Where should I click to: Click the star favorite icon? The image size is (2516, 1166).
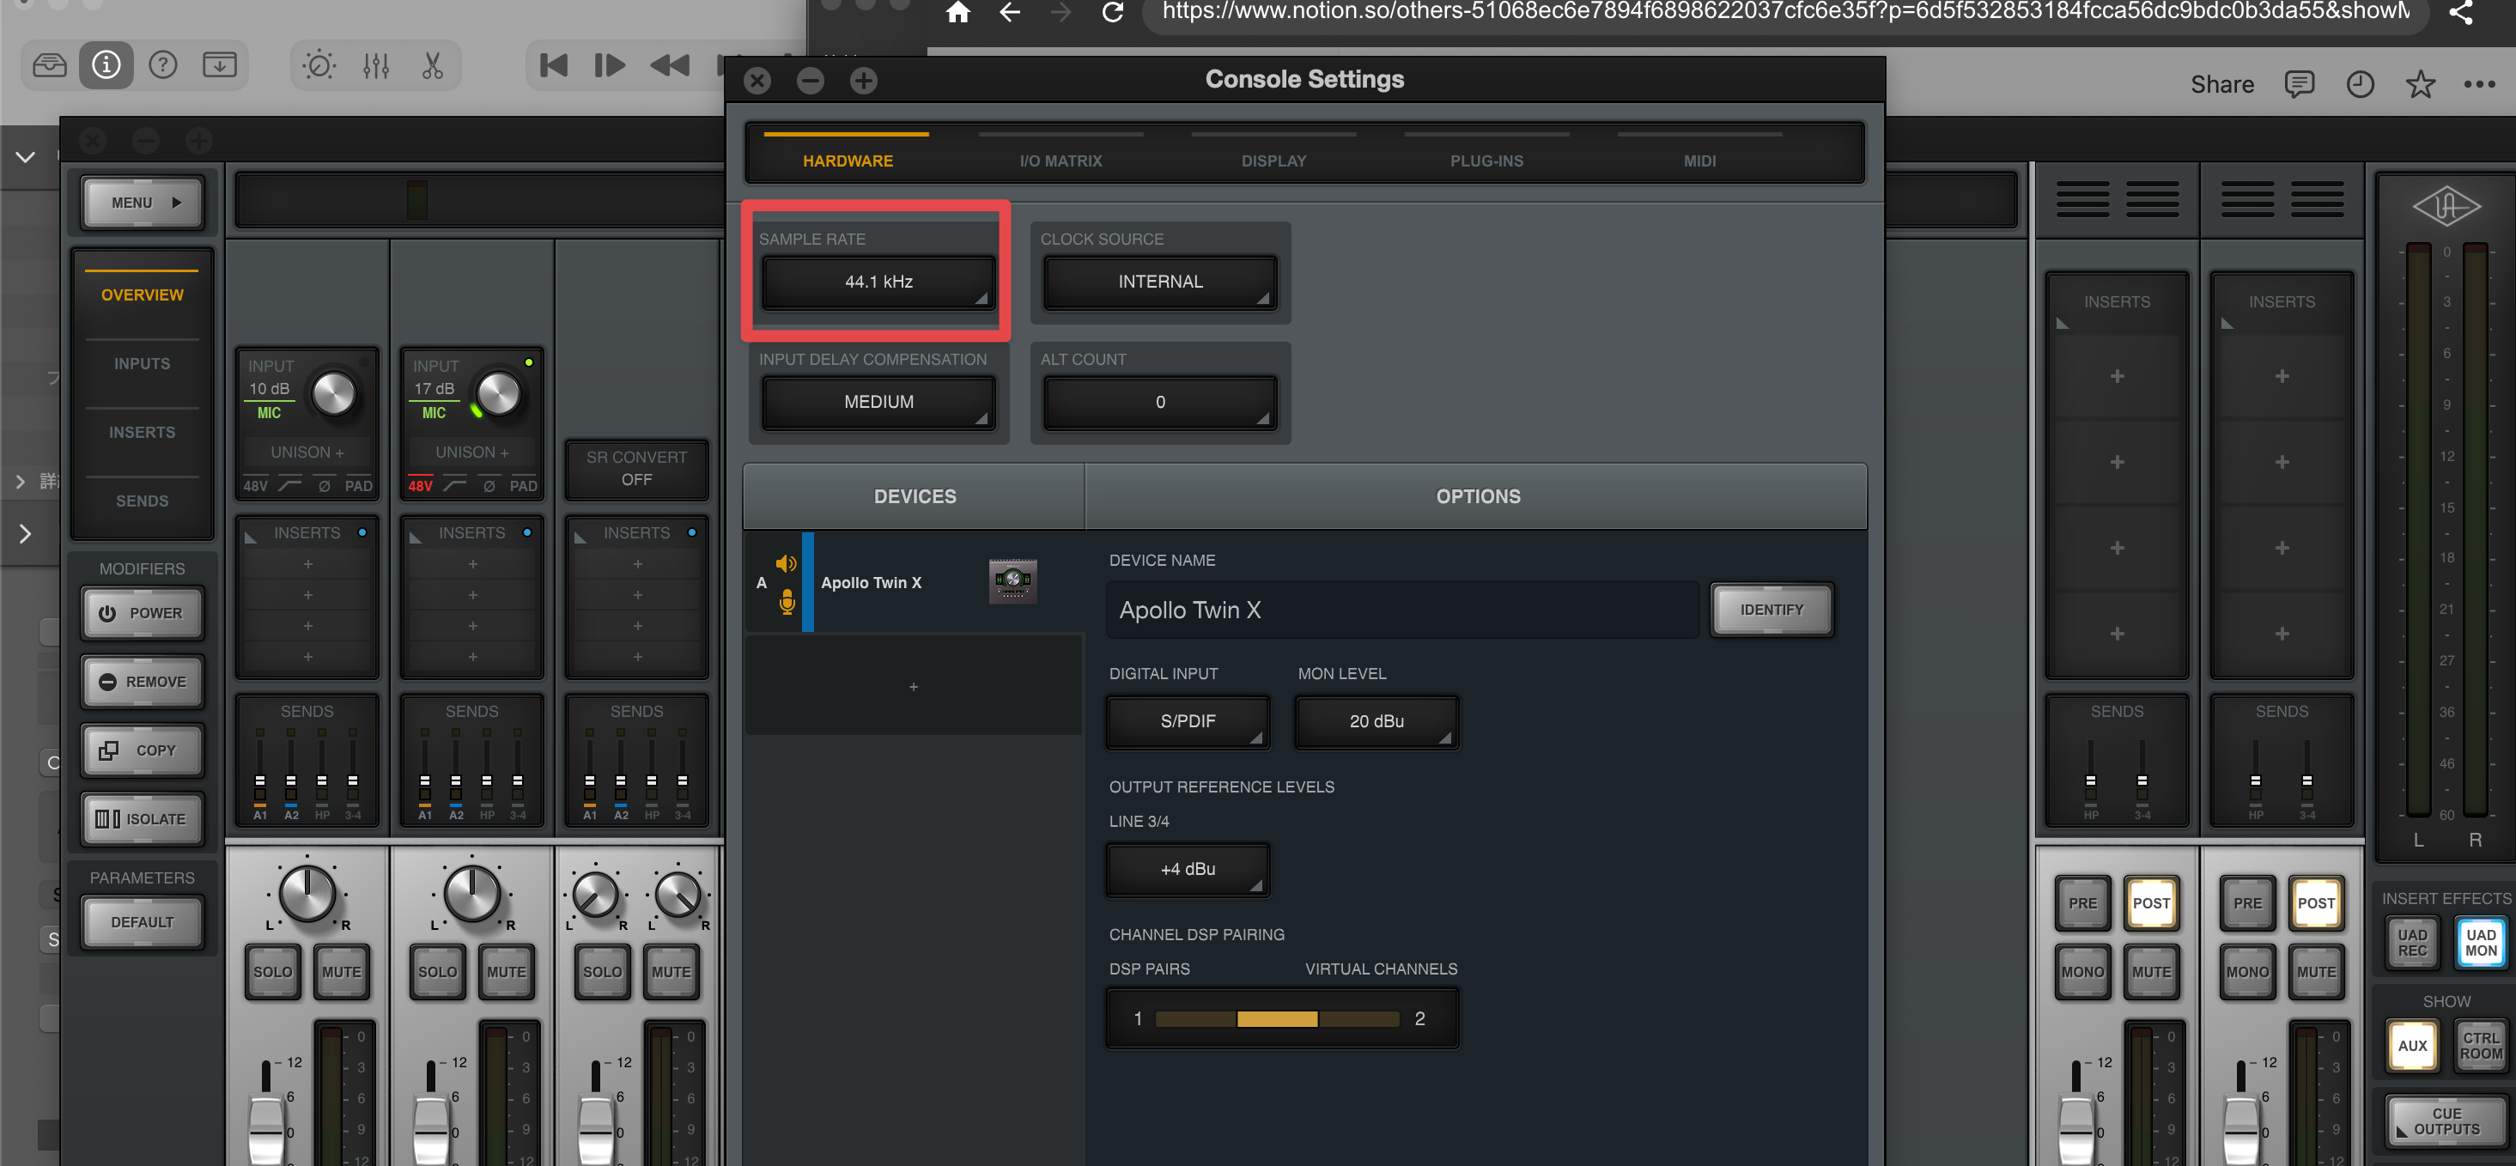pos(2419,85)
